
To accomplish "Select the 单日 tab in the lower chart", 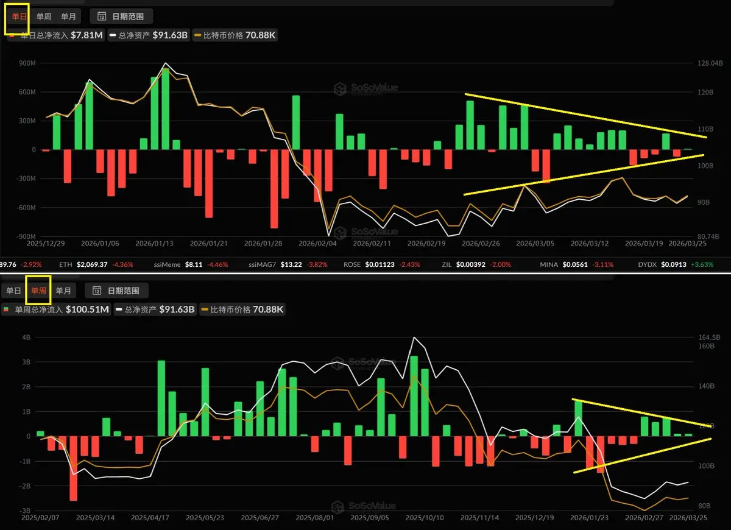I will [14, 291].
